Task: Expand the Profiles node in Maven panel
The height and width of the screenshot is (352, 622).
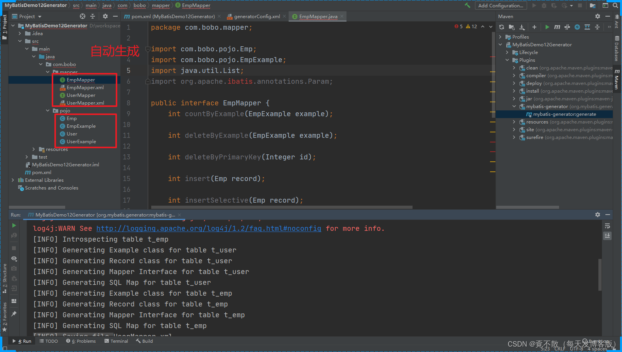Action: [x=500, y=37]
